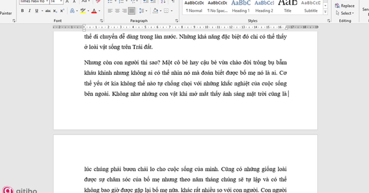
Task: Click Format Painter button
Action: [6, 13]
